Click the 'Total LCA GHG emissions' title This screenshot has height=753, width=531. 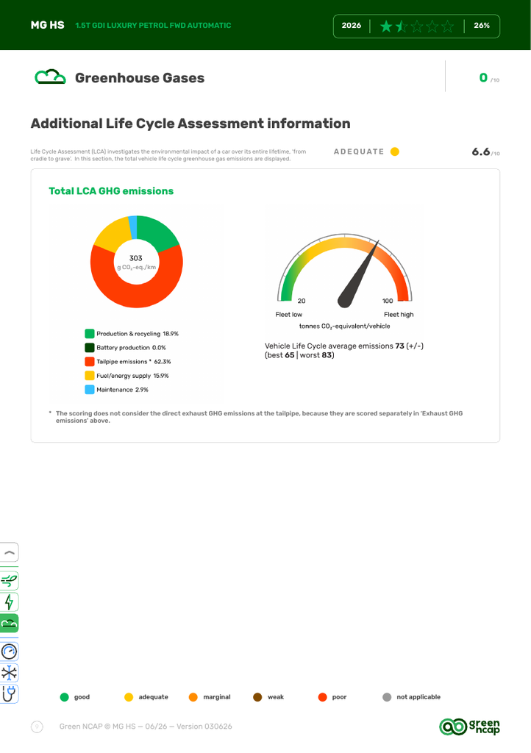click(111, 191)
